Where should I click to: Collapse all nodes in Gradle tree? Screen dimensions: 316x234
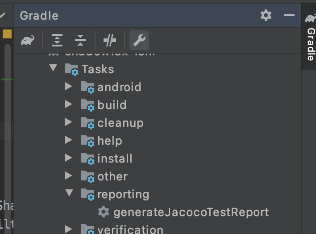coord(80,40)
